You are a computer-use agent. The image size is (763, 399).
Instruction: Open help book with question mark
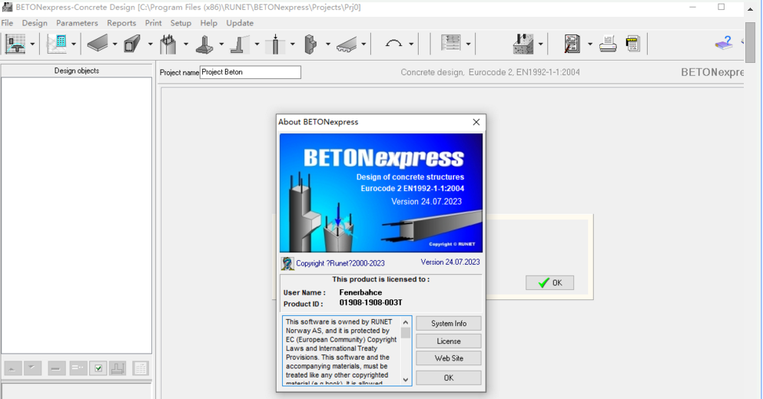pos(724,43)
